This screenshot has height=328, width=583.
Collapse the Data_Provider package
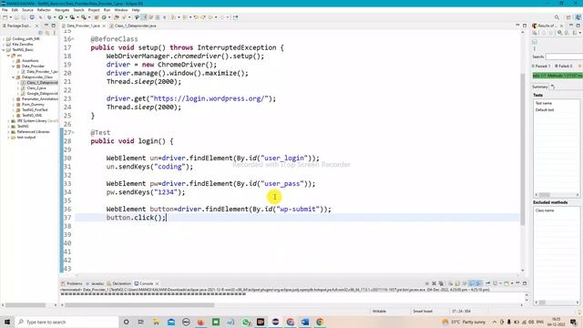(14, 67)
